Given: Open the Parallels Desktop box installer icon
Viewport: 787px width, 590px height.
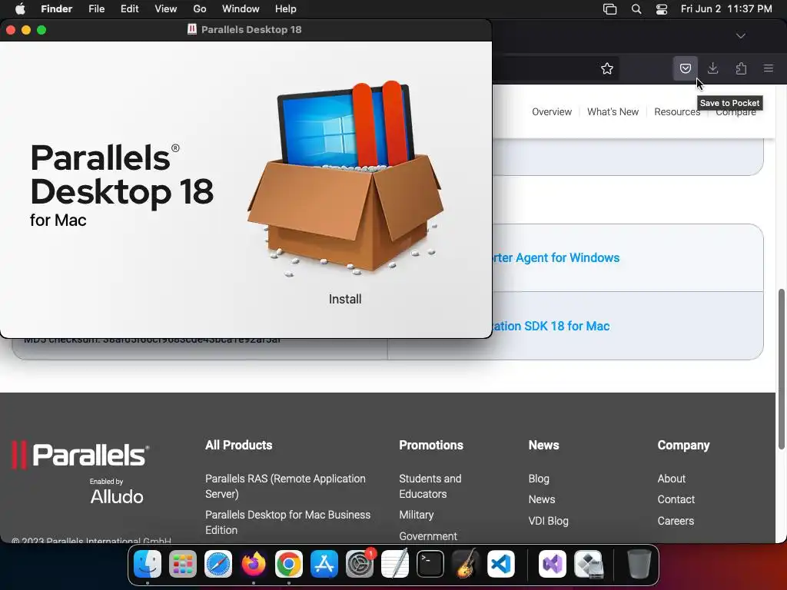Looking at the screenshot, I should pyautogui.click(x=345, y=178).
